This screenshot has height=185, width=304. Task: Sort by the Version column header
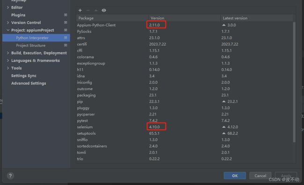[184, 18]
